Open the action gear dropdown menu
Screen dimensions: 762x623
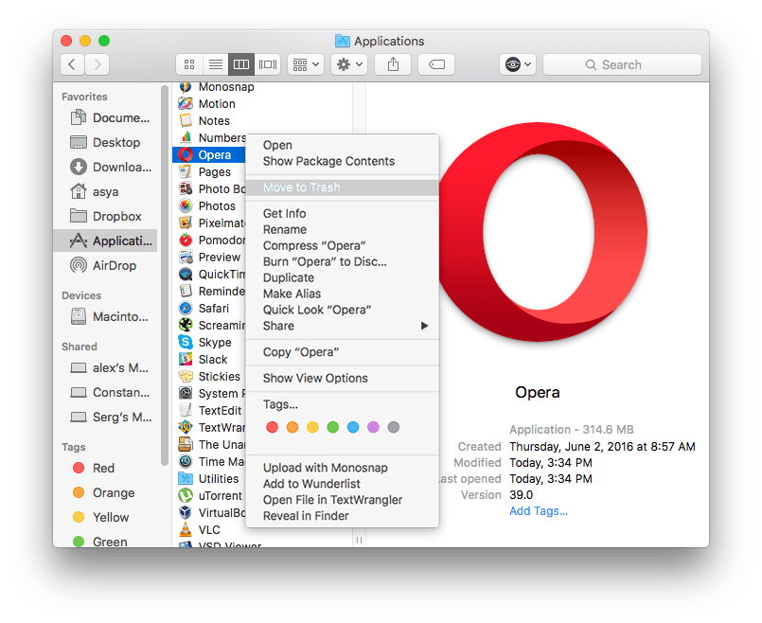pos(347,63)
